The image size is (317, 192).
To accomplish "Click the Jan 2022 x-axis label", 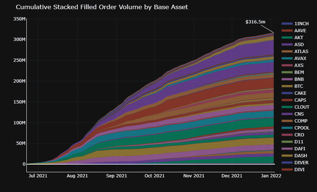I will (x=271, y=176).
